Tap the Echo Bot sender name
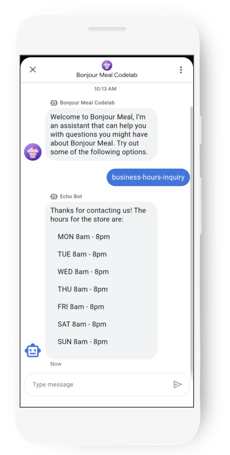 (71, 196)
